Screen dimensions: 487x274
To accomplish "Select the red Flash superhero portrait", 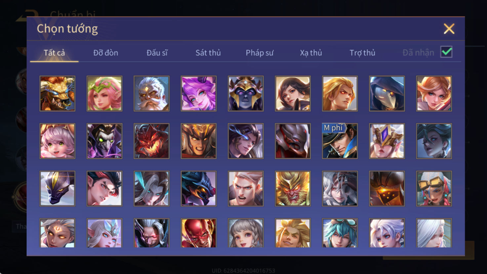I will click(199, 233).
